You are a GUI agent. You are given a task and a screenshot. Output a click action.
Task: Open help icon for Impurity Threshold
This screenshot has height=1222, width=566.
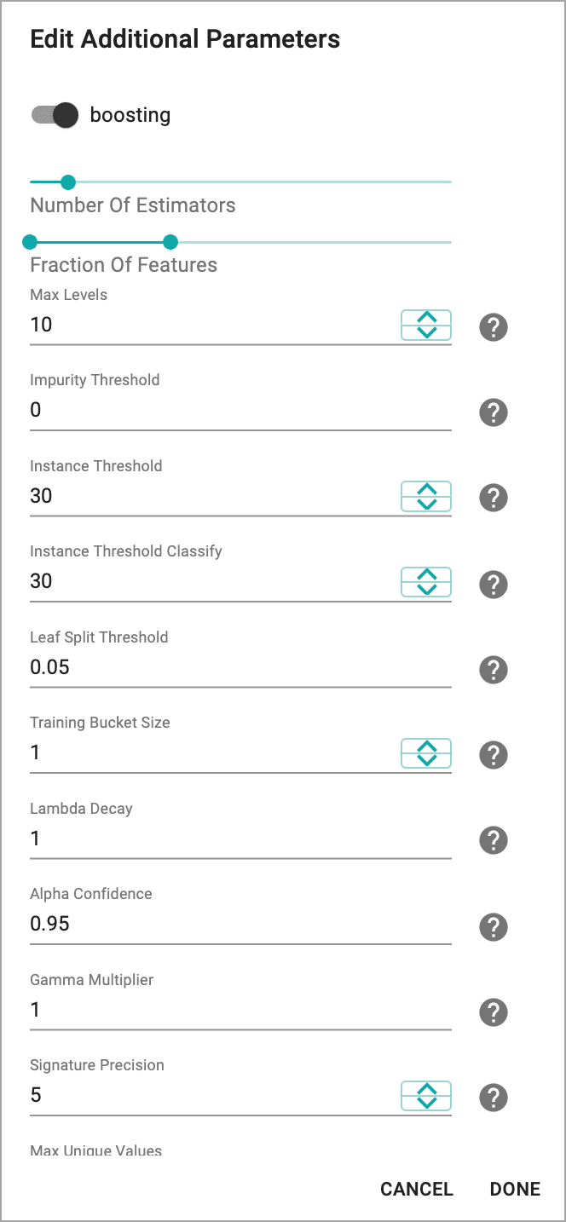pos(494,412)
